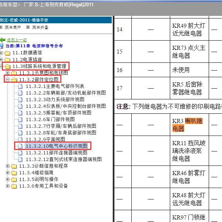Viewport: 222px width, 222px height.
Task: Click the 别克-君威-2011-维修手册 header bar
Action: (56, 20)
